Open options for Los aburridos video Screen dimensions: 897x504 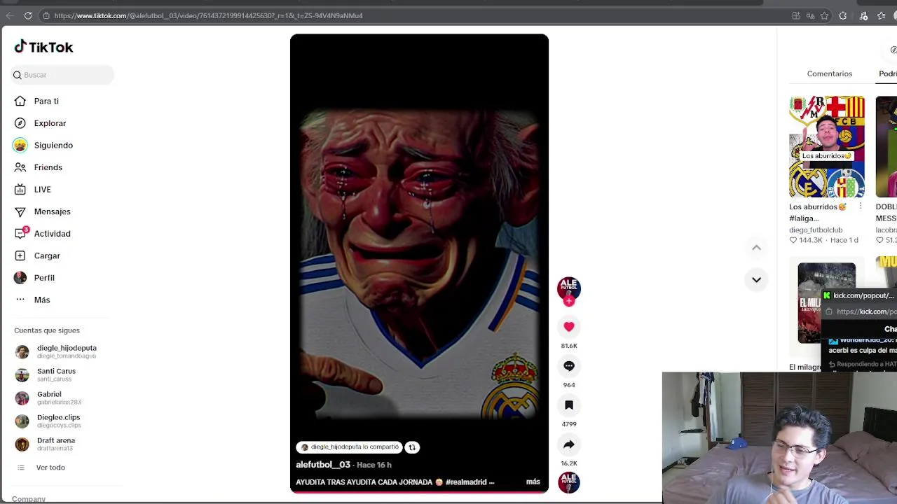pyautogui.click(x=860, y=206)
